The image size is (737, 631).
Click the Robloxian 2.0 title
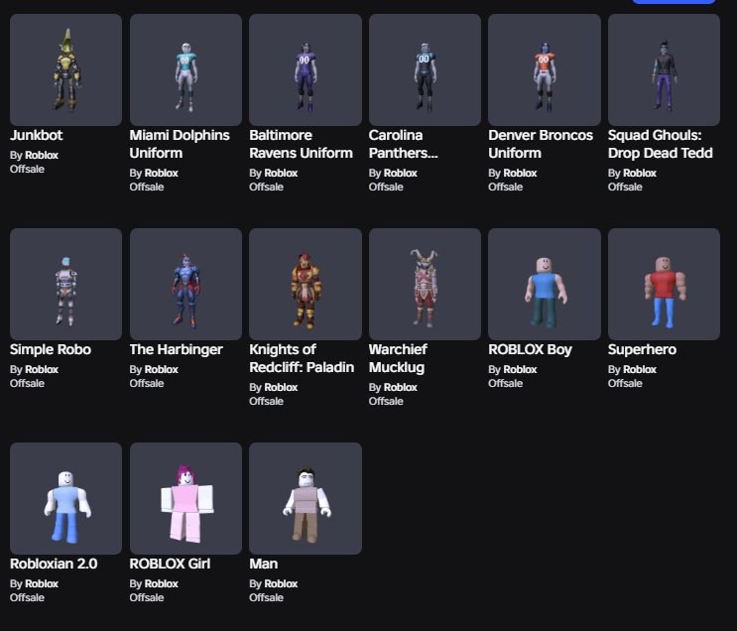[x=54, y=564]
